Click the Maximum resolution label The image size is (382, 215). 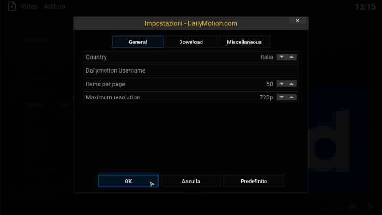pos(113,97)
